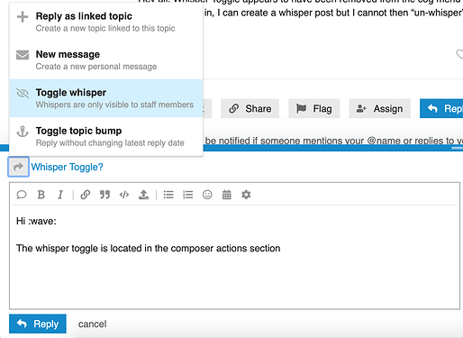The image size is (463, 338).
Task: Click the envelope icon for new message
Action: (x=23, y=55)
